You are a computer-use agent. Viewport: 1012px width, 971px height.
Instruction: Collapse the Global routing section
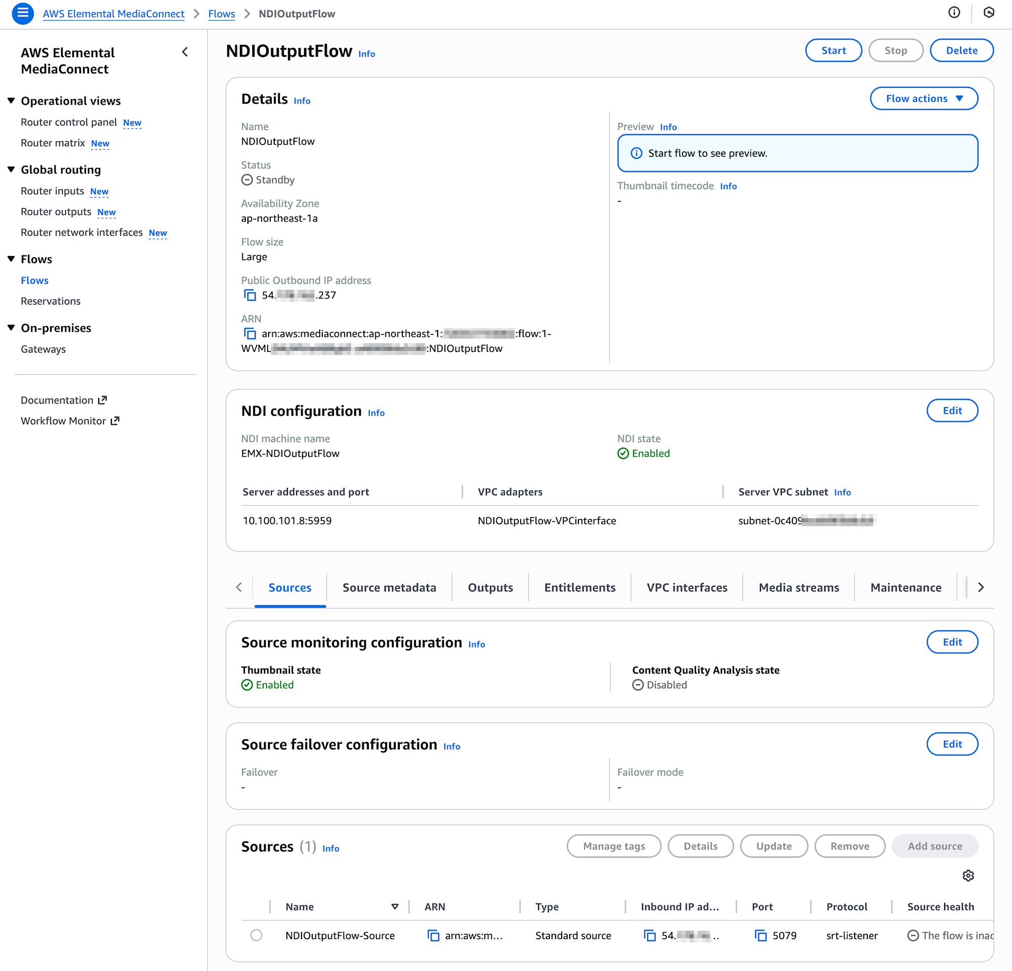point(11,169)
